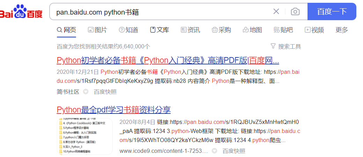Click the 2020年12月21日 date text
This screenshot has width=363, height=157.
point(78,72)
